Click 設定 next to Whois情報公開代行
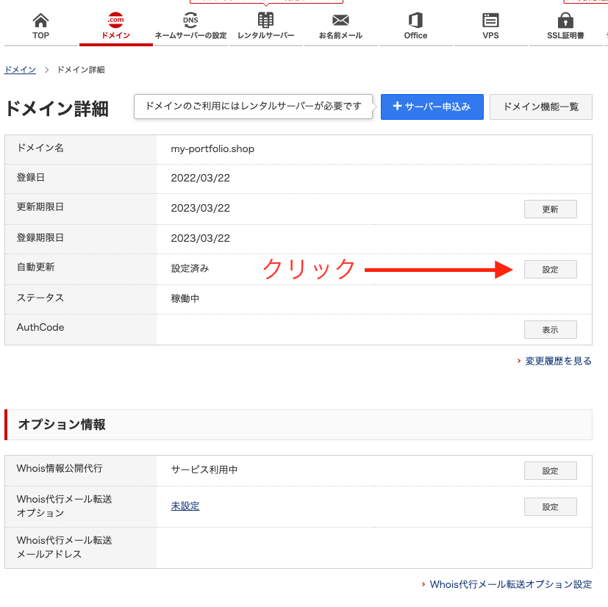The height and width of the screenshot is (607, 608). [550, 470]
